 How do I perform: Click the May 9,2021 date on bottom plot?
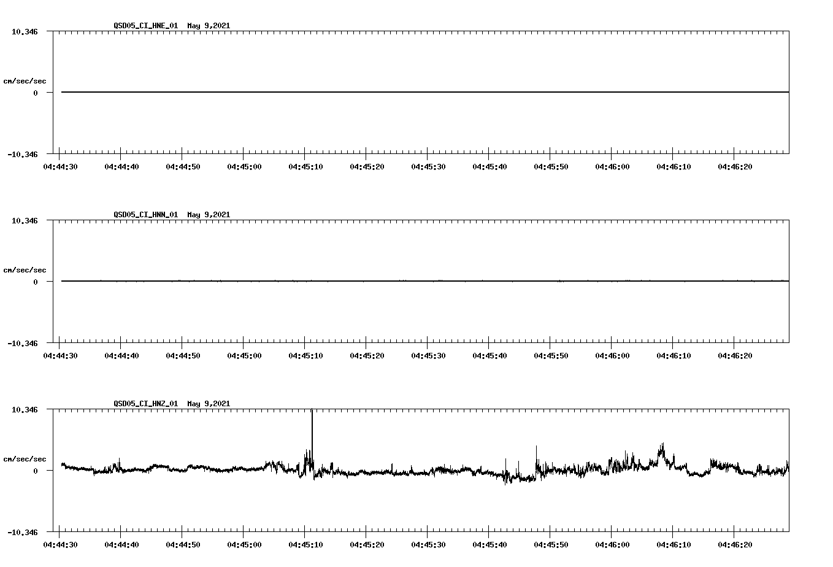click(x=209, y=404)
